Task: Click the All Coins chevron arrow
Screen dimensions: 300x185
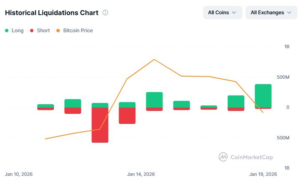Action: [x=234, y=13]
